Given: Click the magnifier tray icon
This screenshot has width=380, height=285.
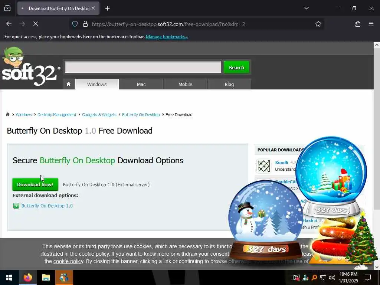Looking at the screenshot, I should click(x=314, y=278).
